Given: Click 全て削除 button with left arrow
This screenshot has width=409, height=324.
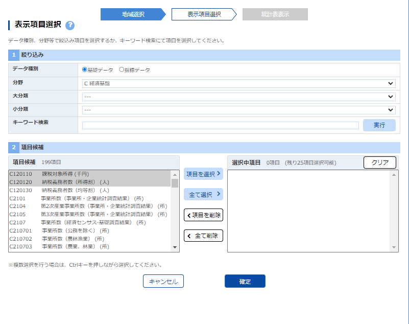Looking at the screenshot, I should point(203,236).
